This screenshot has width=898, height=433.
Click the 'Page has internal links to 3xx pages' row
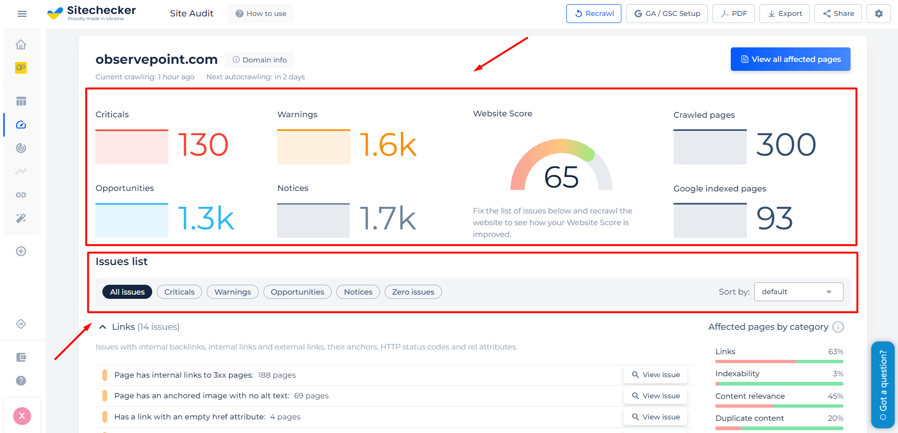coord(395,375)
